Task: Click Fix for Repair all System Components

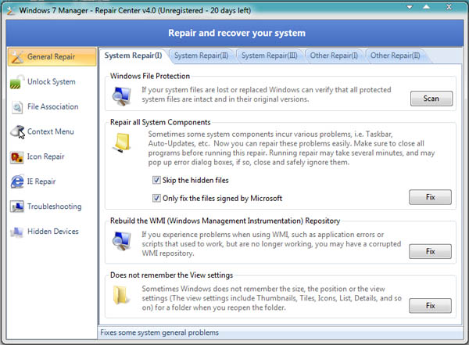Action: (430, 197)
